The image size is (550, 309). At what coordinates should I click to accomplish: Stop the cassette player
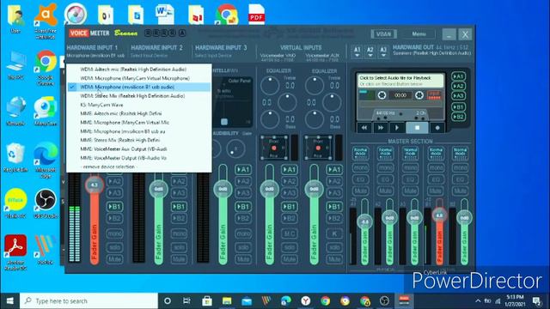click(x=417, y=128)
